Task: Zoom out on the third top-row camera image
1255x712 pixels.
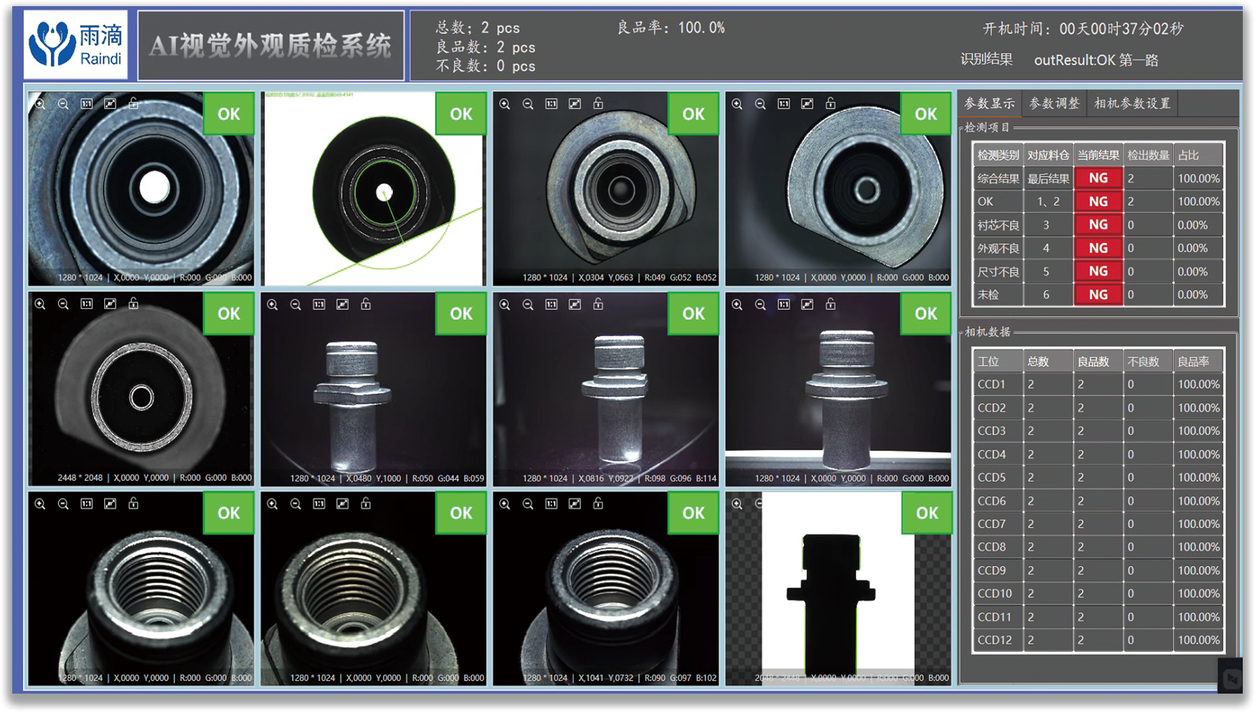Action: coord(528,103)
